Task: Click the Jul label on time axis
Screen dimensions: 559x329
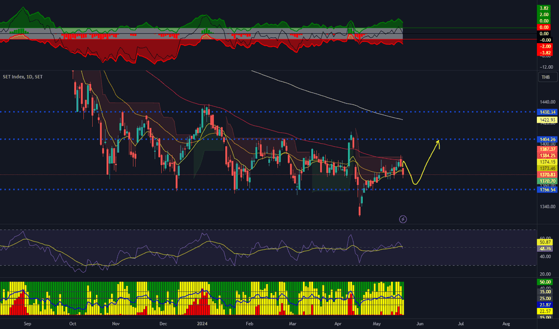Action: [461, 324]
